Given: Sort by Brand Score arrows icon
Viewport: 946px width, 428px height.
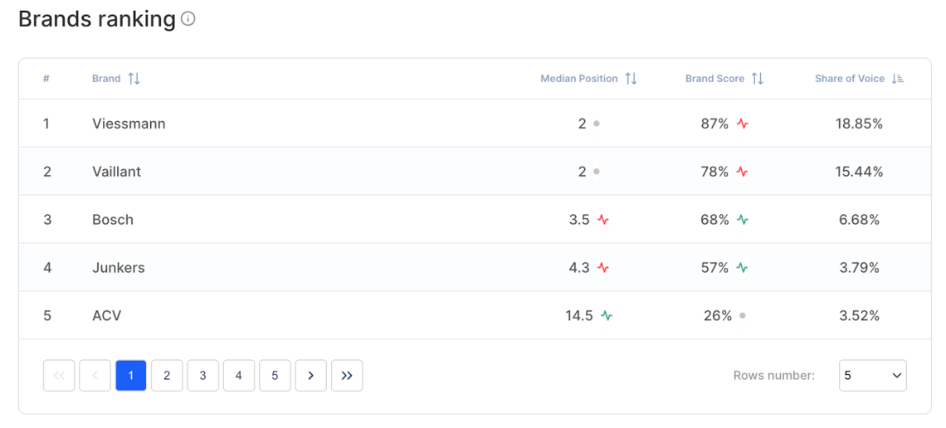Looking at the screenshot, I should tap(757, 79).
